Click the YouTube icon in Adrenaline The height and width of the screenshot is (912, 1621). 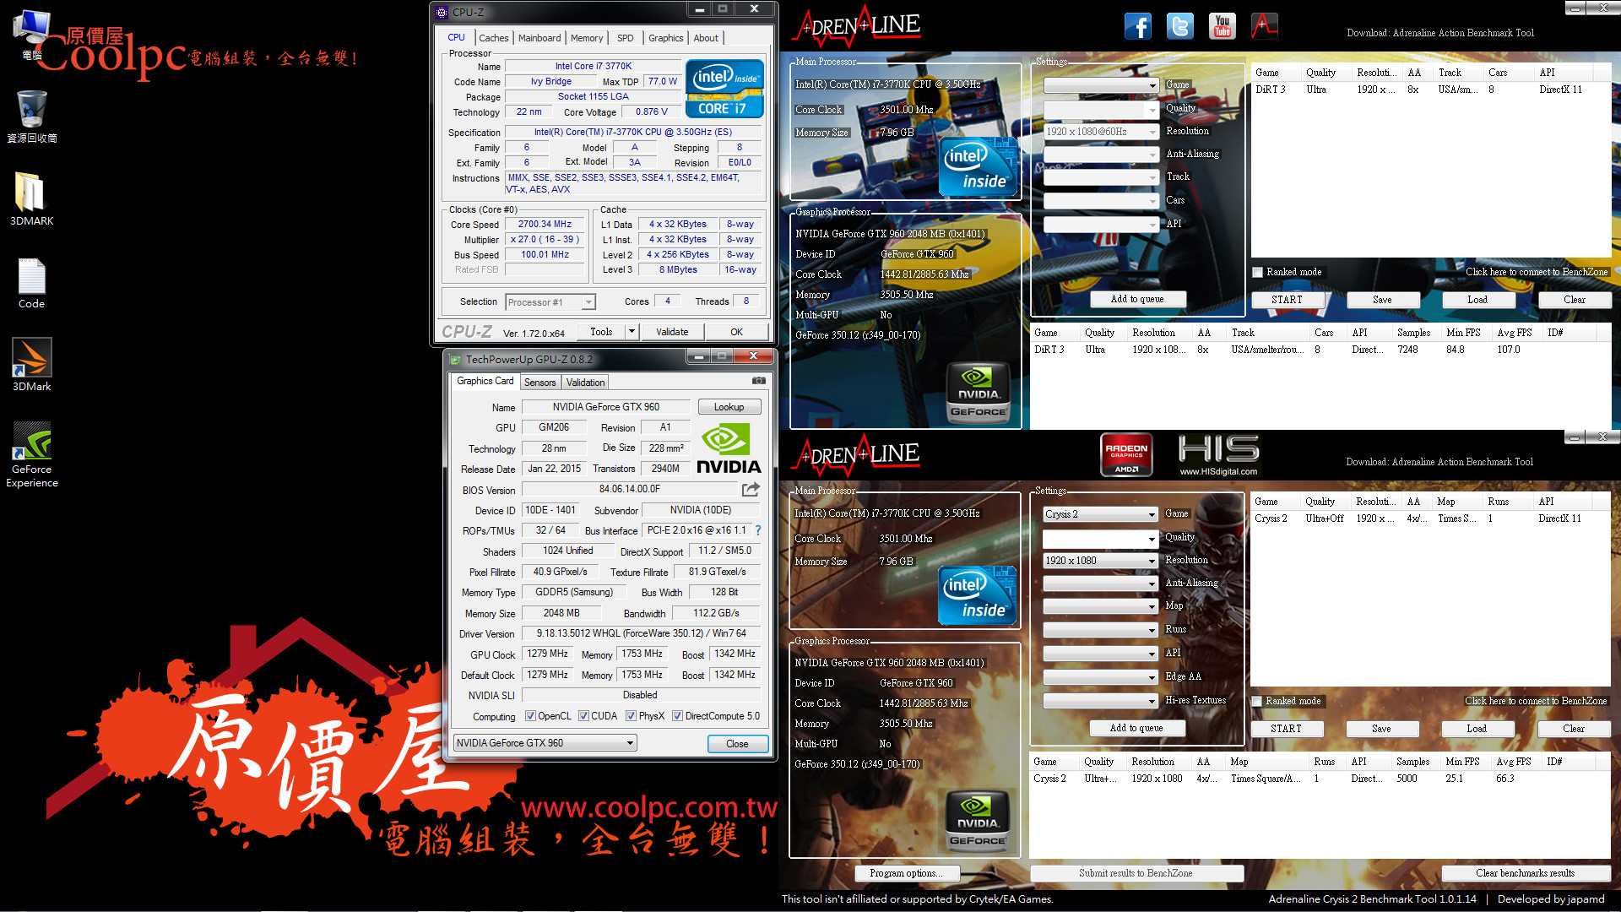click(x=1222, y=26)
